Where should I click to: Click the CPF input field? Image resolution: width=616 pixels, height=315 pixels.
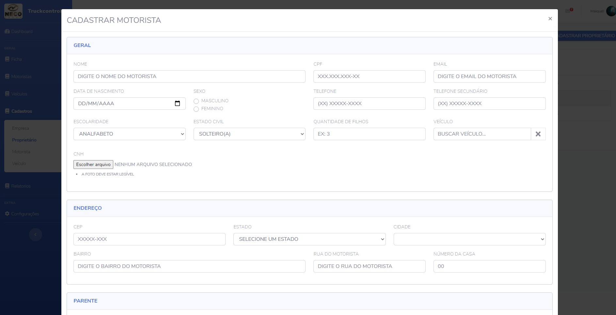[369, 76]
